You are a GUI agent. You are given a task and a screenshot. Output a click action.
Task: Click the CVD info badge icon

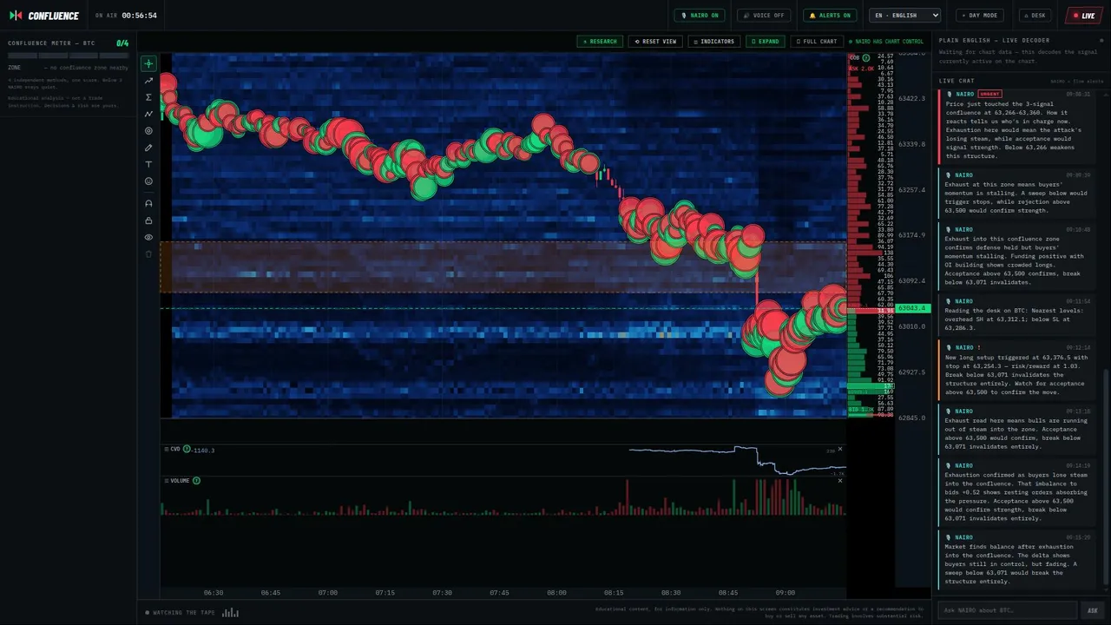point(187,450)
